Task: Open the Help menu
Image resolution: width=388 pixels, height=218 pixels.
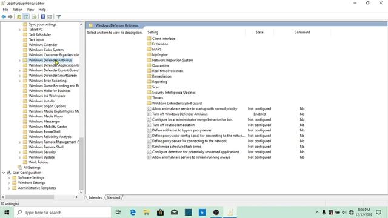Action: click(42, 10)
